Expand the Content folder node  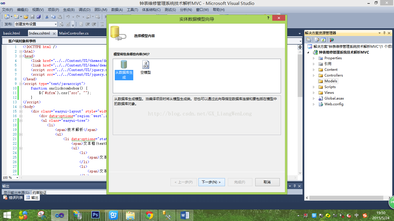314,70
